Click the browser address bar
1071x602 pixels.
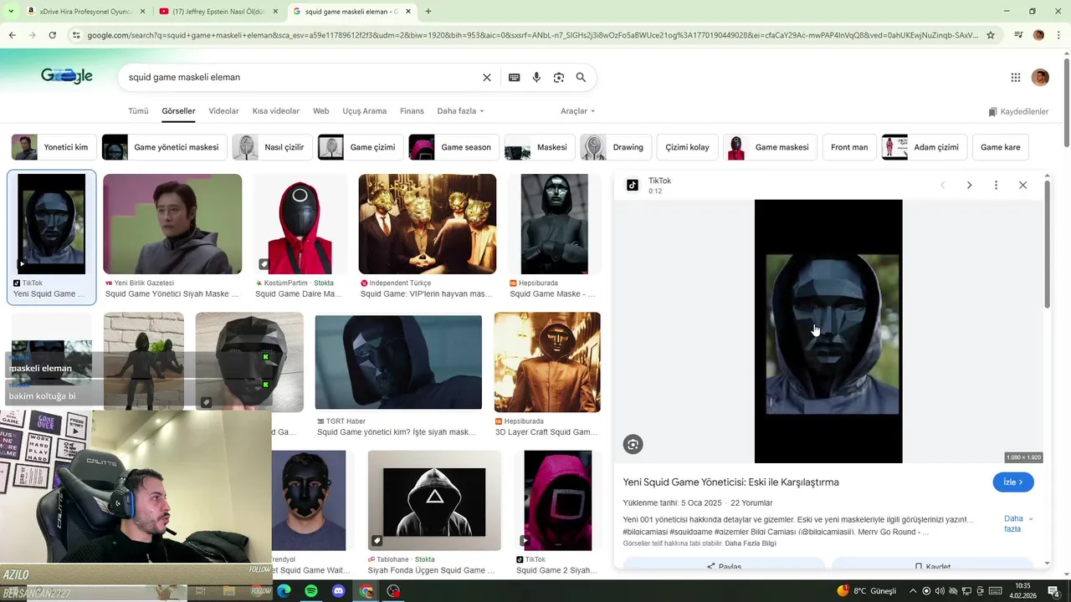click(x=531, y=35)
